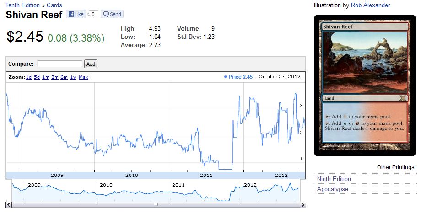Image resolution: width=421 pixels, height=219 pixels.
Task: Set chart zoom to 1m
Action: coord(45,77)
